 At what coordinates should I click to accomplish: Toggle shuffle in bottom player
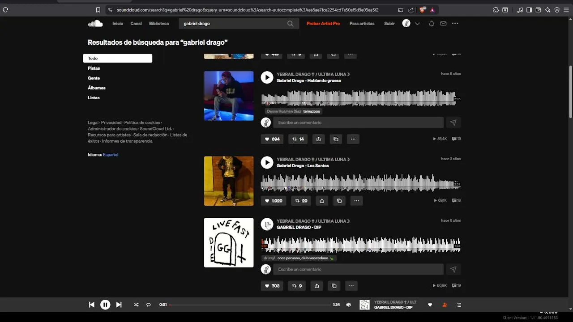coord(136,305)
